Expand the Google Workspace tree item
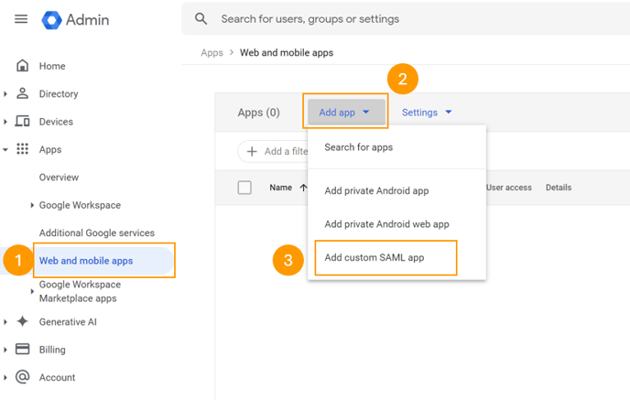 tap(33, 205)
